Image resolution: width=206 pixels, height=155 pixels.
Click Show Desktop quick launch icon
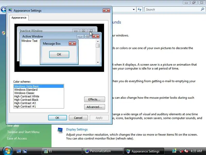(19, 151)
